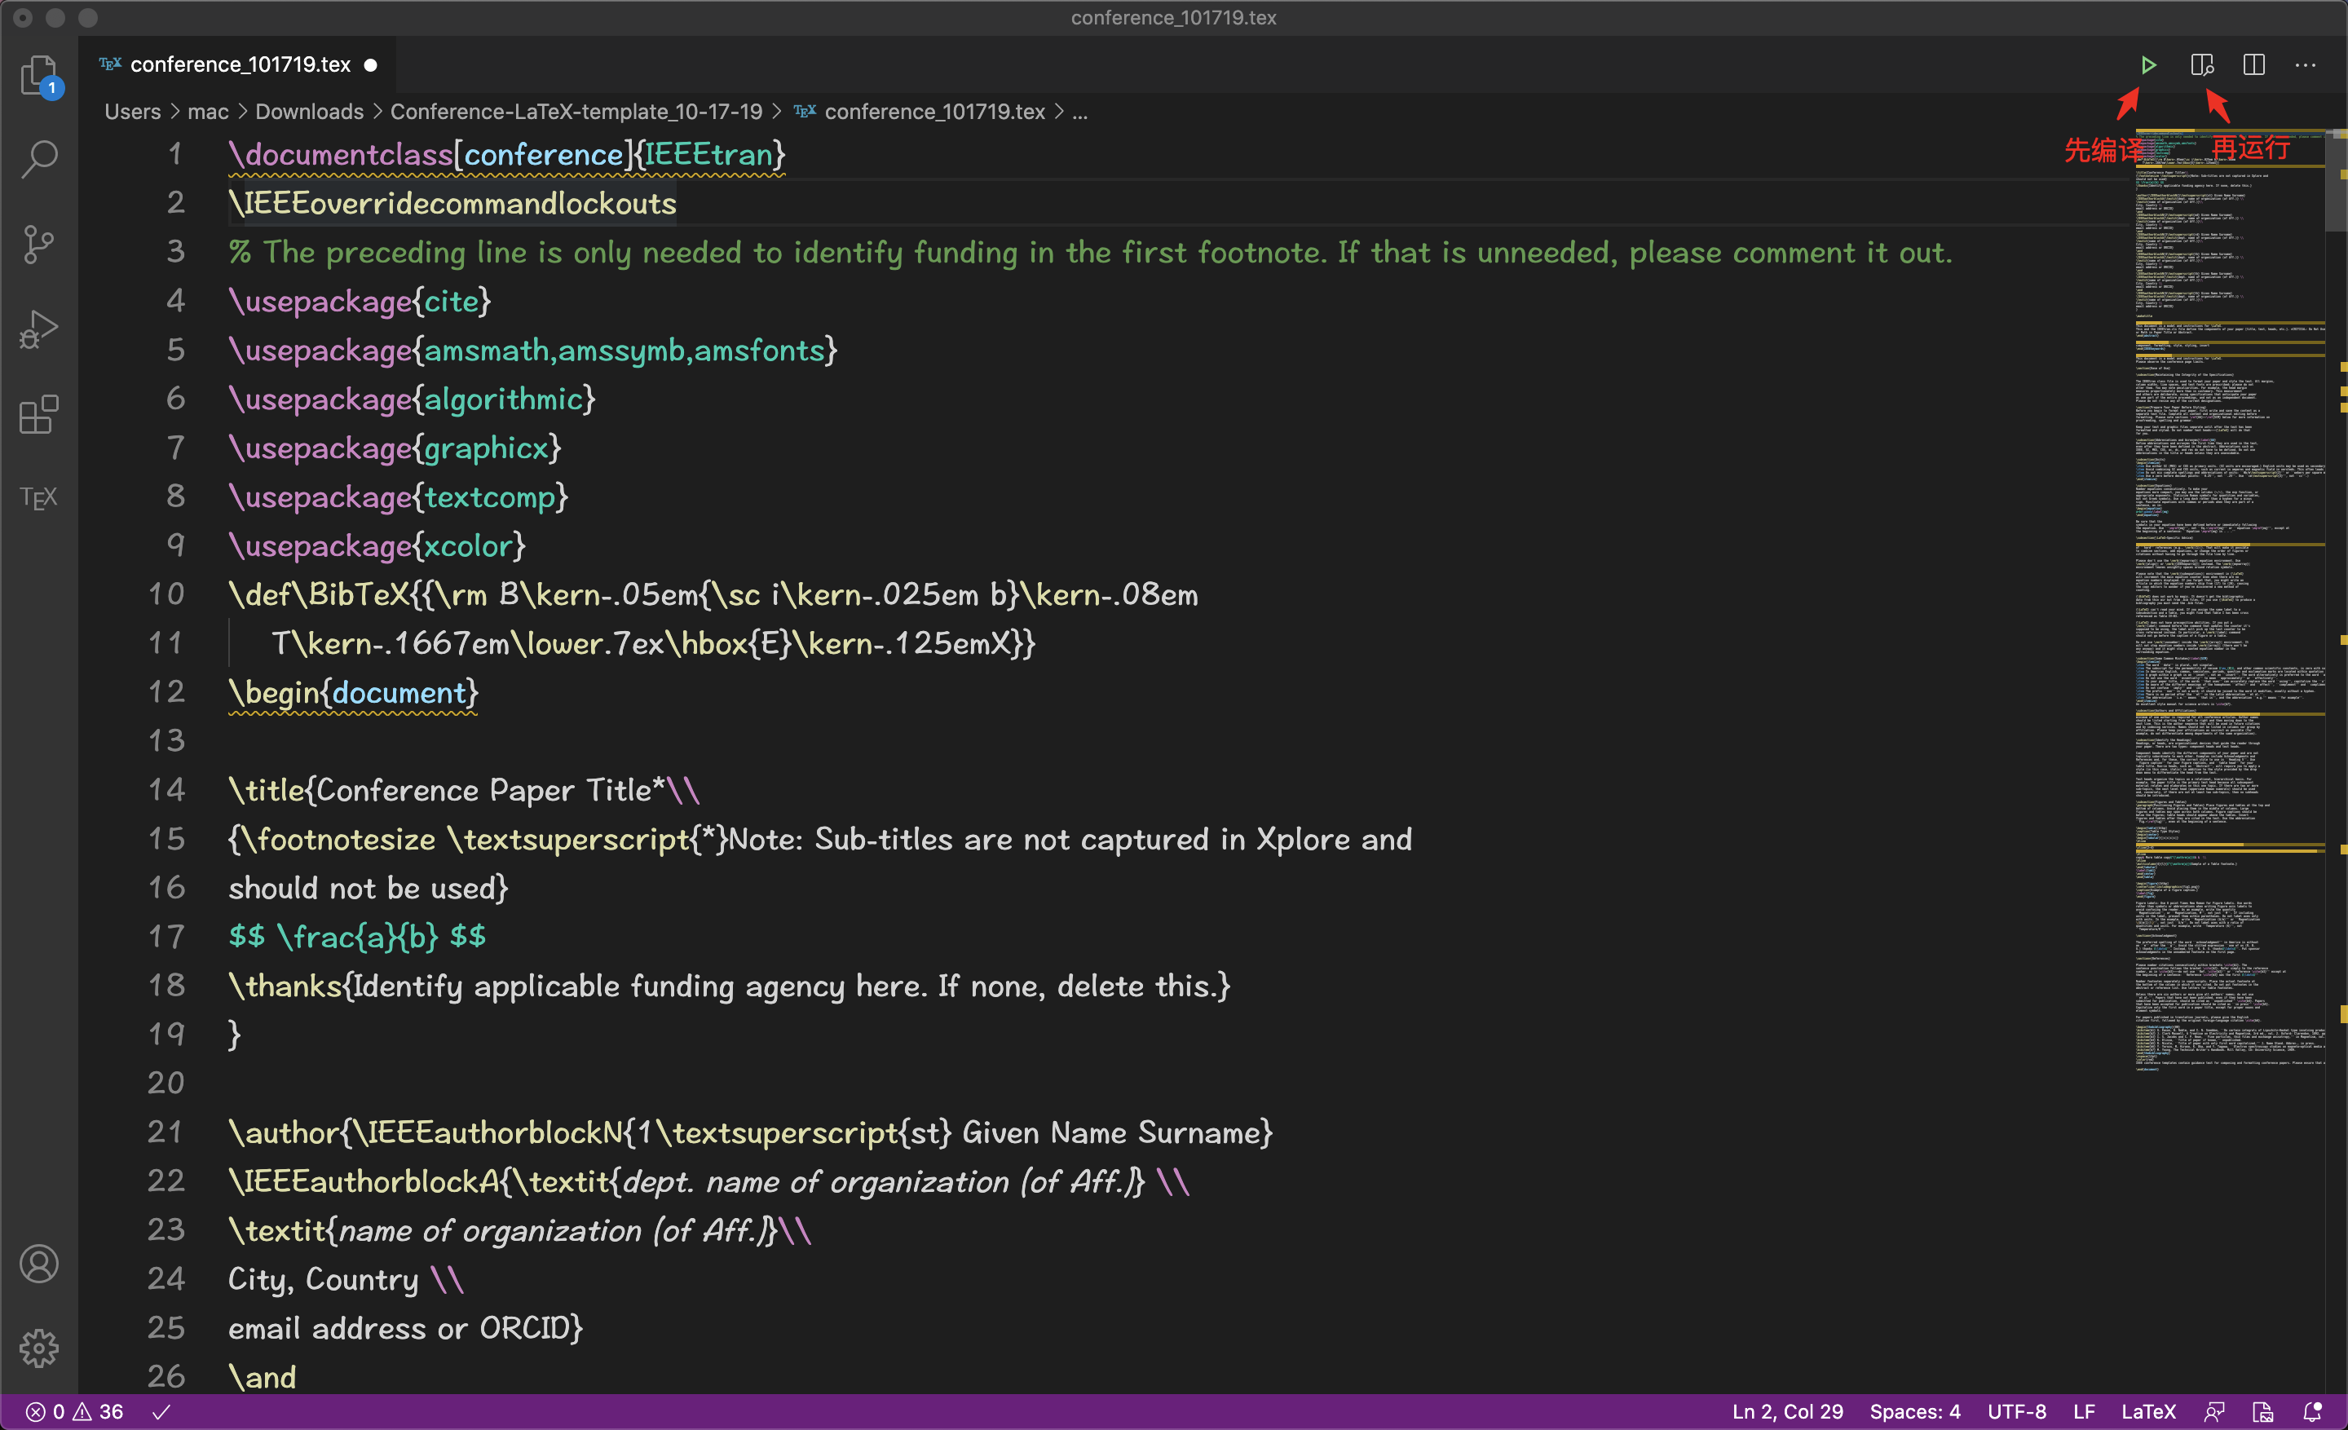The image size is (2348, 1430).
Task: Open the Accounts icon menu
Action: (39, 1264)
